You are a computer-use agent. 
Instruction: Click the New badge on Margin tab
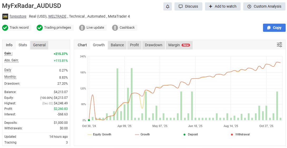[186, 45]
